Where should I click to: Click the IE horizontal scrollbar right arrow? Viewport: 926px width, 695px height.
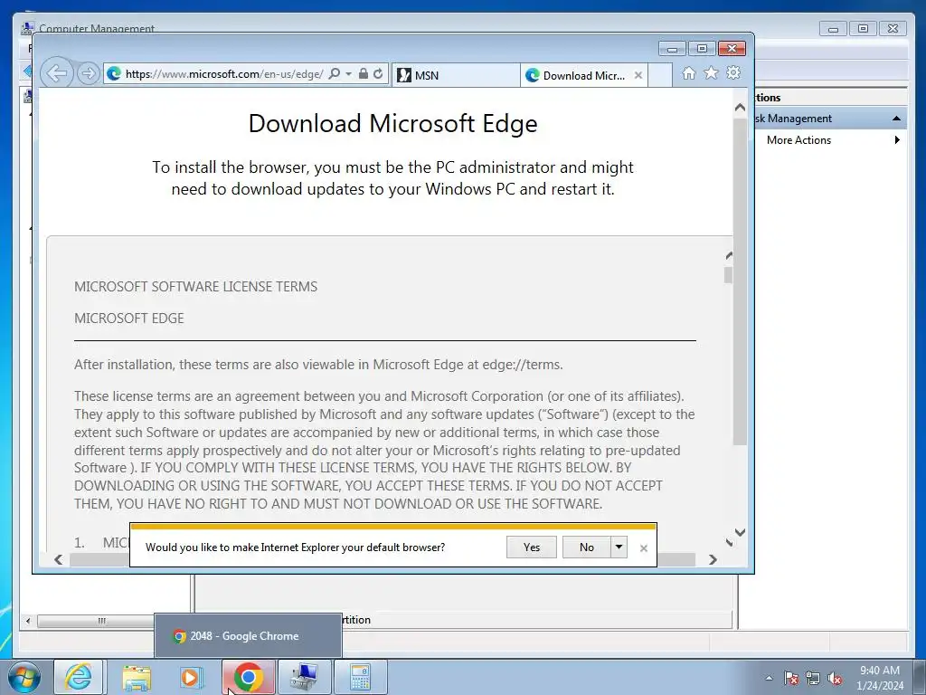pos(713,559)
